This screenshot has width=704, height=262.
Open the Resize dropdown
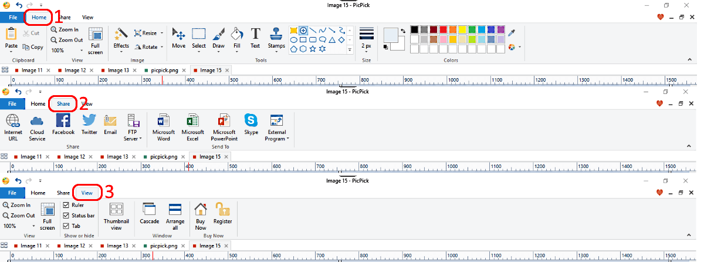point(145,33)
